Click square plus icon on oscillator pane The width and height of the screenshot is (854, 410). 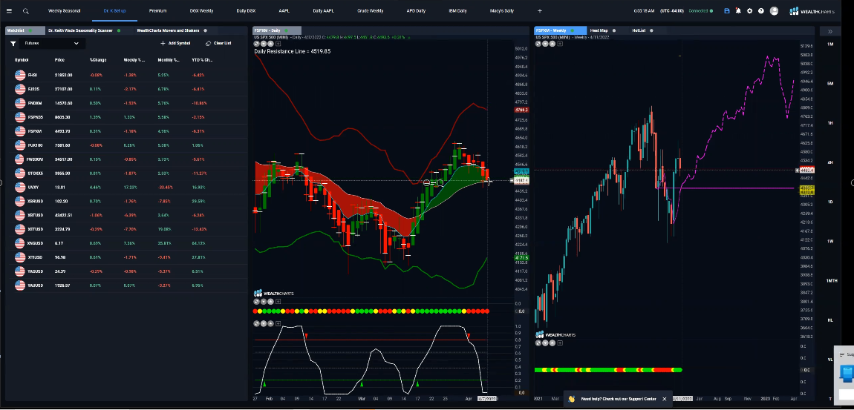click(x=277, y=323)
